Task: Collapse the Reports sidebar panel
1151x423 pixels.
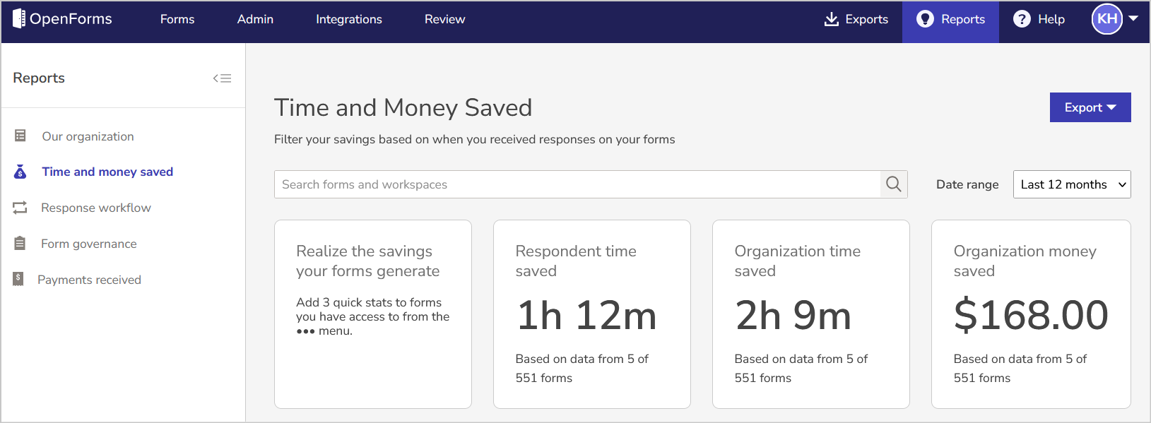Action: (222, 78)
